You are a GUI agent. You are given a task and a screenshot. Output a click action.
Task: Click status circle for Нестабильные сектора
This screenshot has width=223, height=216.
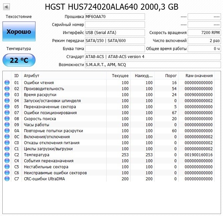7,167
